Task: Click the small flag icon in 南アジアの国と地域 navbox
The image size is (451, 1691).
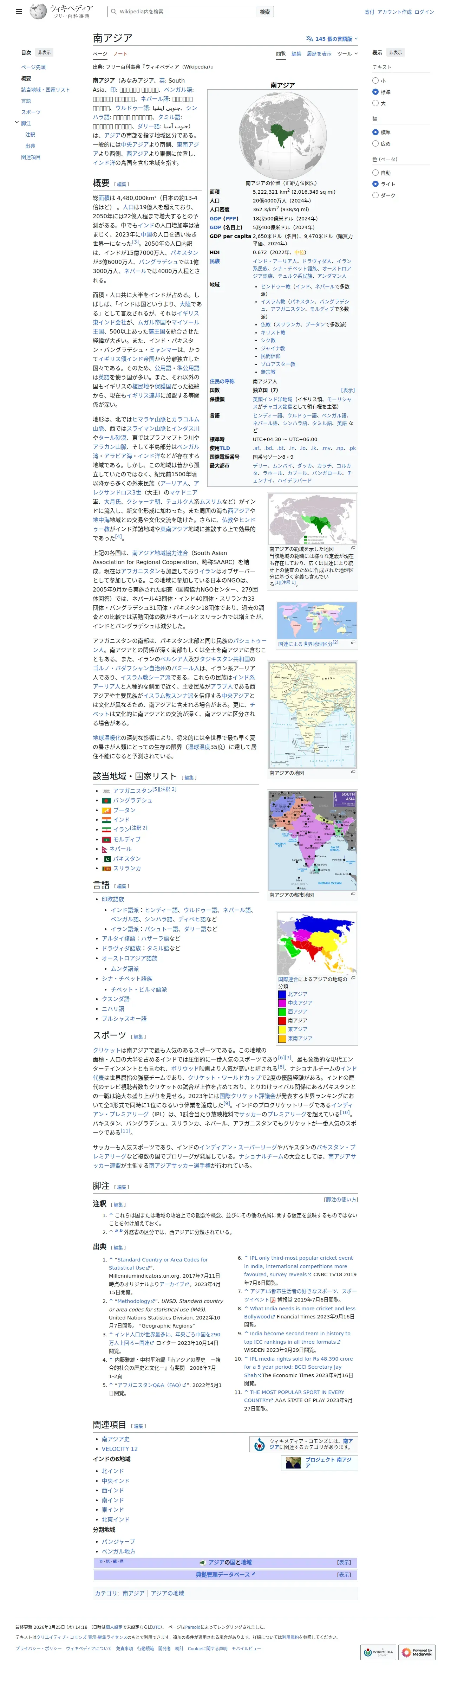Action: click(x=203, y=1562)
